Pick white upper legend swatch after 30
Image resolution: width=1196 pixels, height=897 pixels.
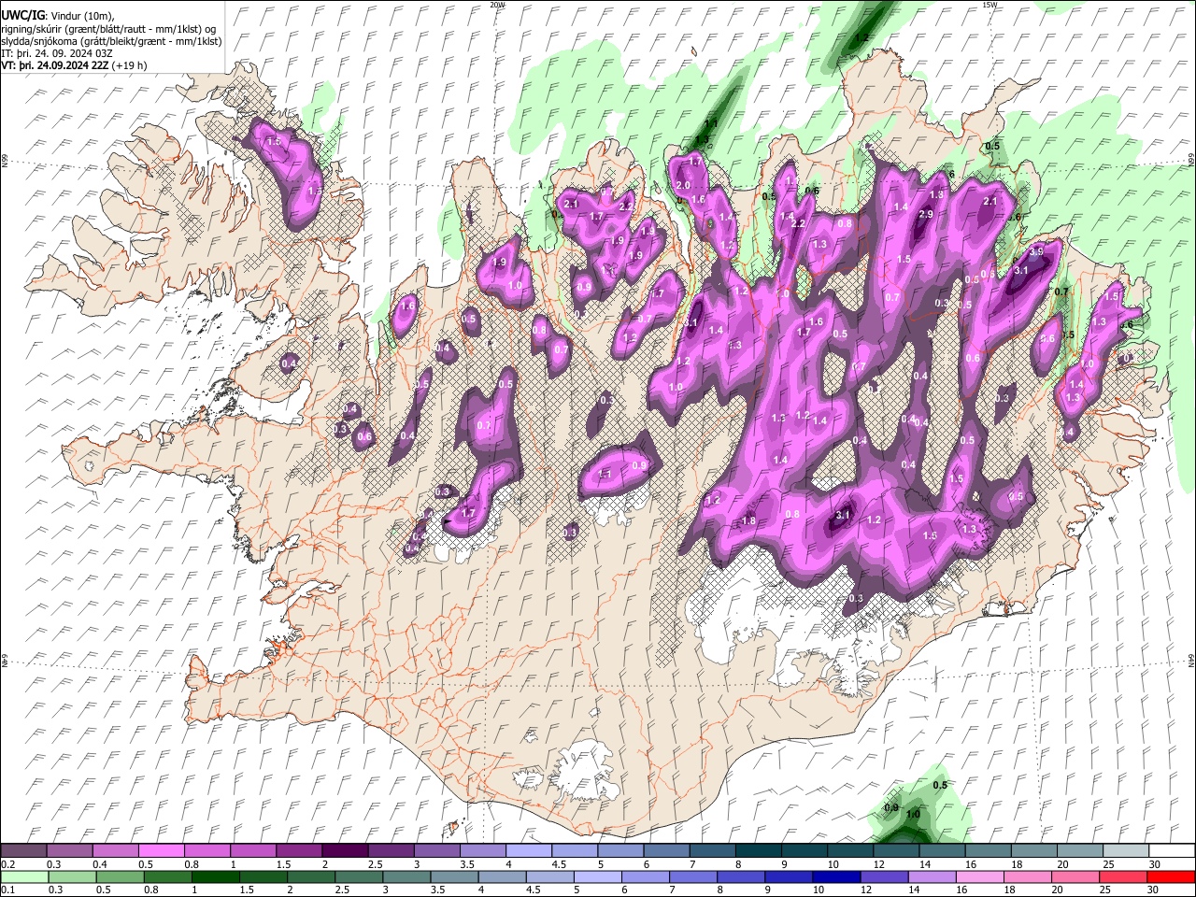coord(1172,850)
